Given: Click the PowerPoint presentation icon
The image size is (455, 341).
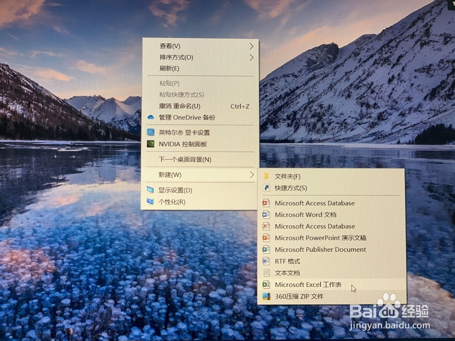Looking at the screenshot, I should (x=266, y=238).
